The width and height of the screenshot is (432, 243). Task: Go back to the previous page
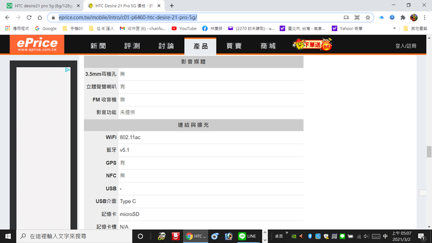coord(7,17)
